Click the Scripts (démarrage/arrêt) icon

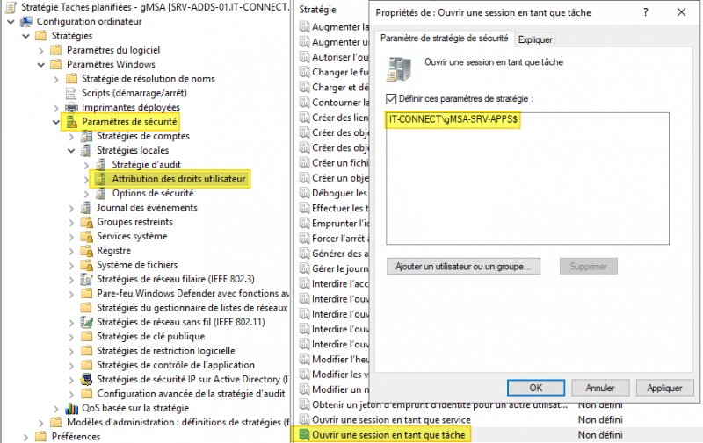tap(72, 93)
